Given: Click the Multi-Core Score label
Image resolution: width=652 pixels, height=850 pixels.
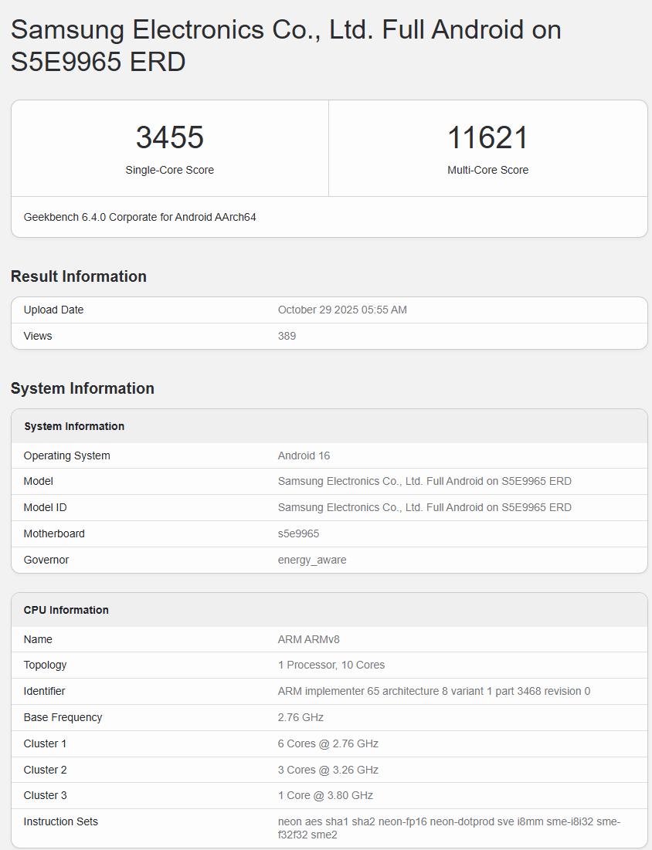Looking at the screenshot, I should tap(487, 170).
